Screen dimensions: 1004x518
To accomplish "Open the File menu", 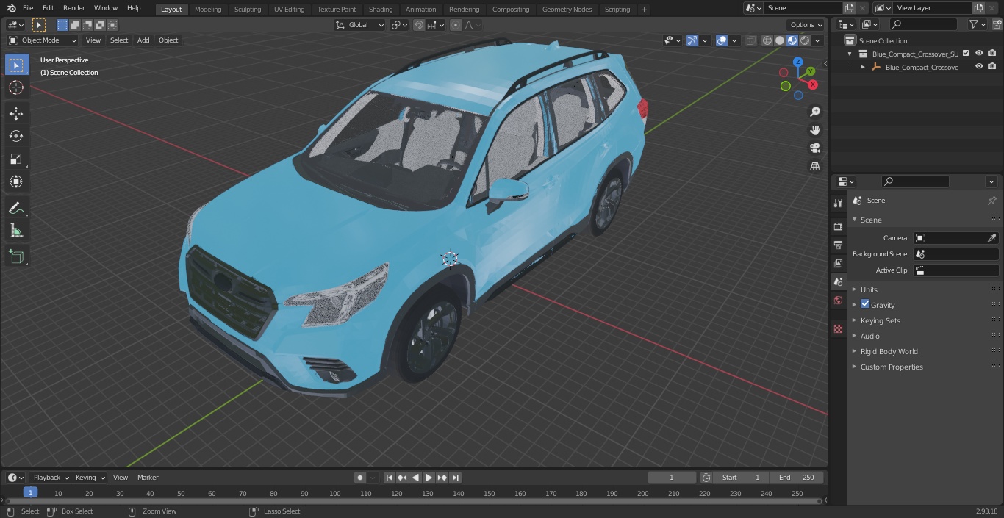I will (x=28, y=8).
